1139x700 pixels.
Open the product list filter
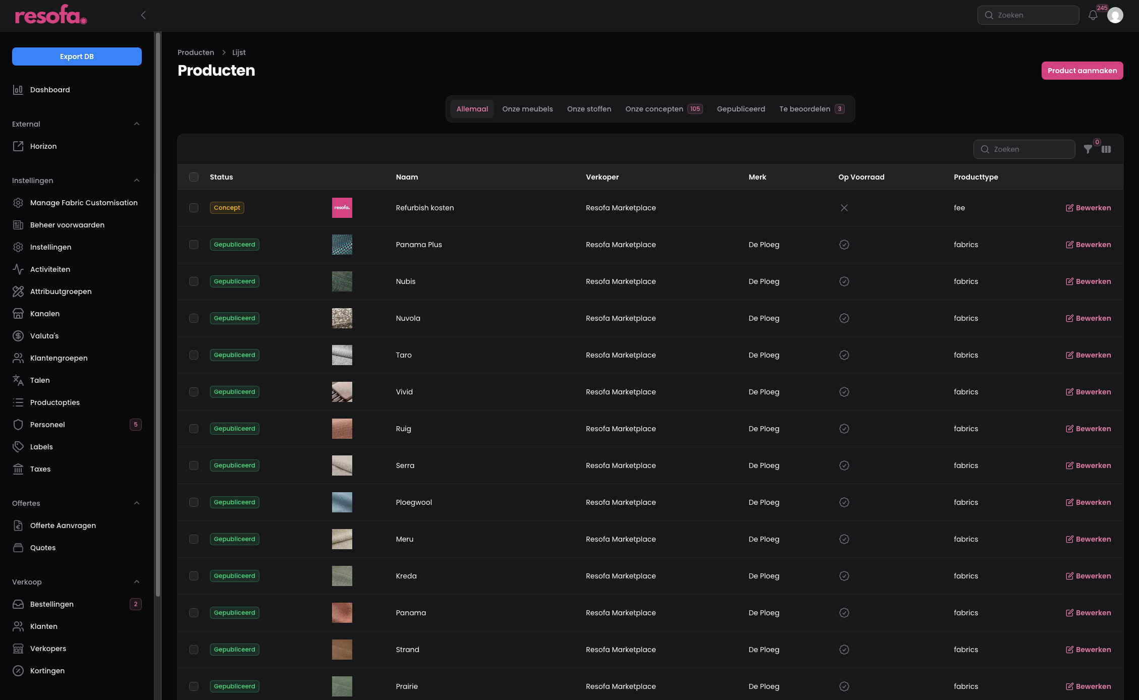click(1088, 149)
